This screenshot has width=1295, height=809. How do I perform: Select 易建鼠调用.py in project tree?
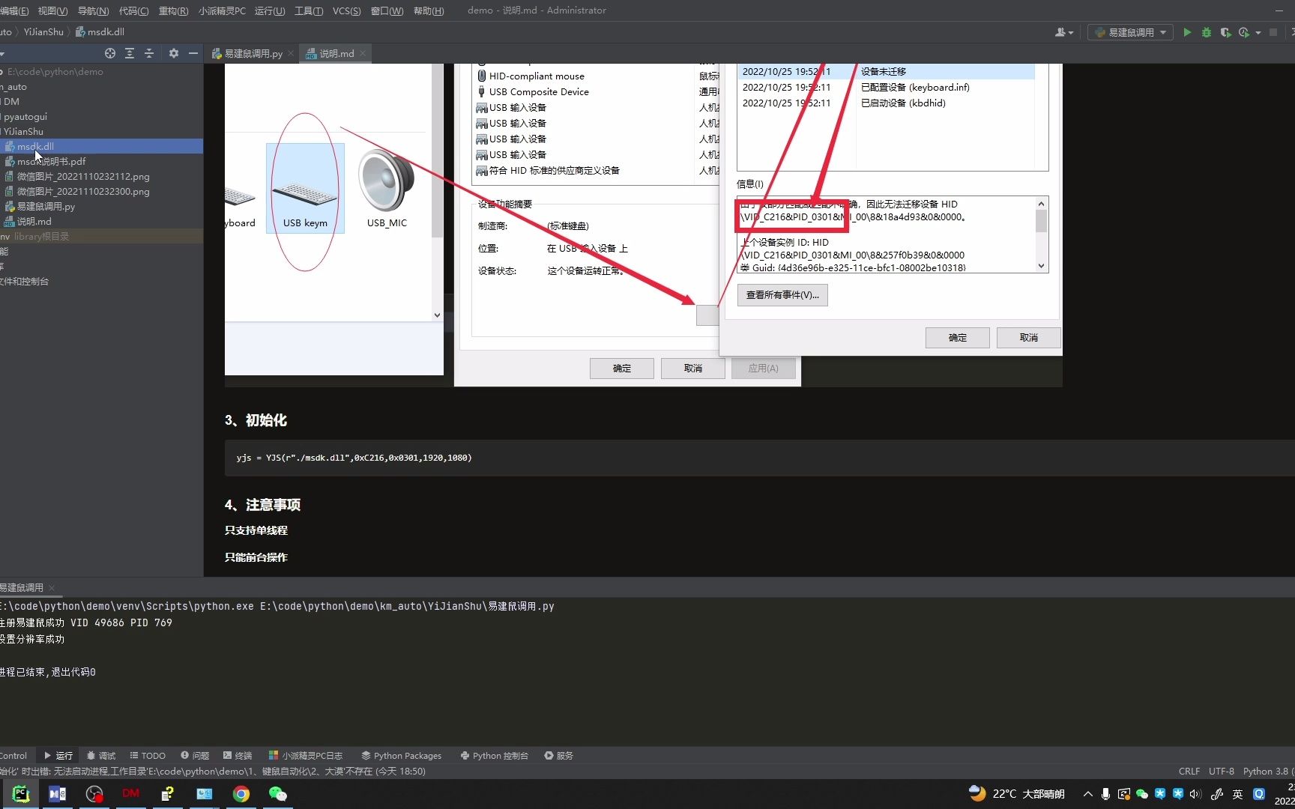tap(101, 206)
